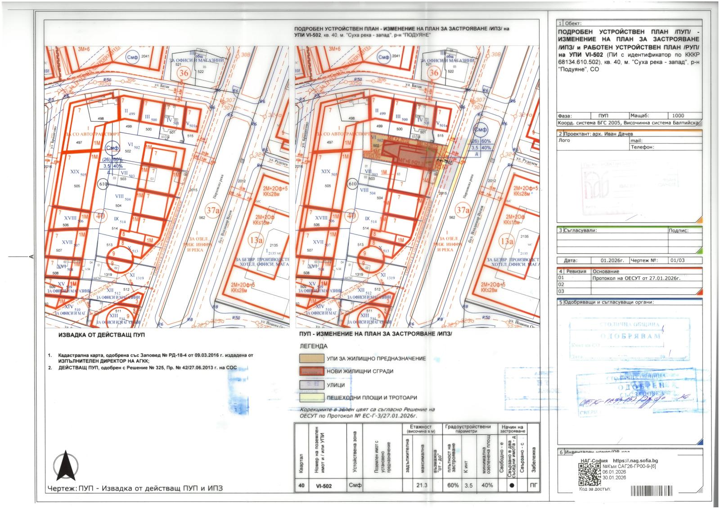Select black dot in Начин на застрояване column
720x509 pixels.
[511, 486]
